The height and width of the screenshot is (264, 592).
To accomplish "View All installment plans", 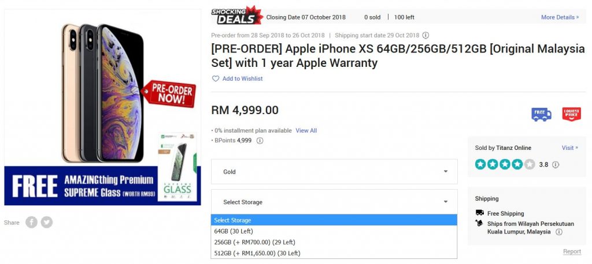I will coord(306,131).
